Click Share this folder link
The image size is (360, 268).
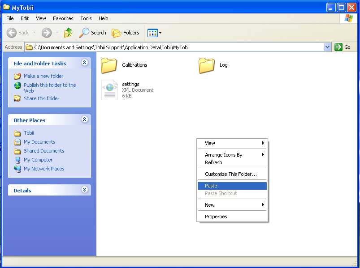click(42, 98)
